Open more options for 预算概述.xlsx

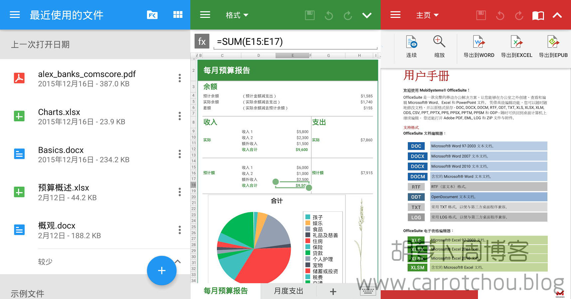click(x=180, y=192)
